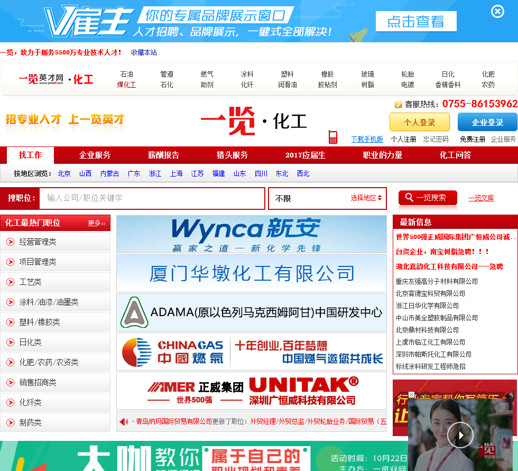This screenshot has height=471, width=518.
Task: Expand 更多 hot positions
Action: 96,224
